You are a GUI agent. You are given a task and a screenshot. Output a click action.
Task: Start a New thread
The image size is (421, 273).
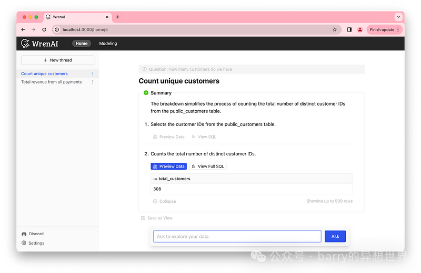pyautogui.click(x=58, y=60)
